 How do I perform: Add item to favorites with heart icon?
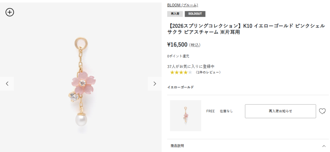[322, 111]
